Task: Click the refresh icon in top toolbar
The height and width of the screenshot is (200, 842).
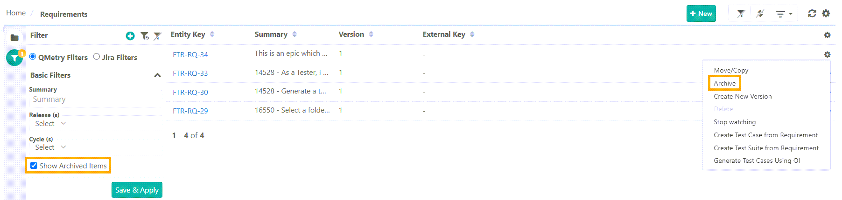Action: 812,13
